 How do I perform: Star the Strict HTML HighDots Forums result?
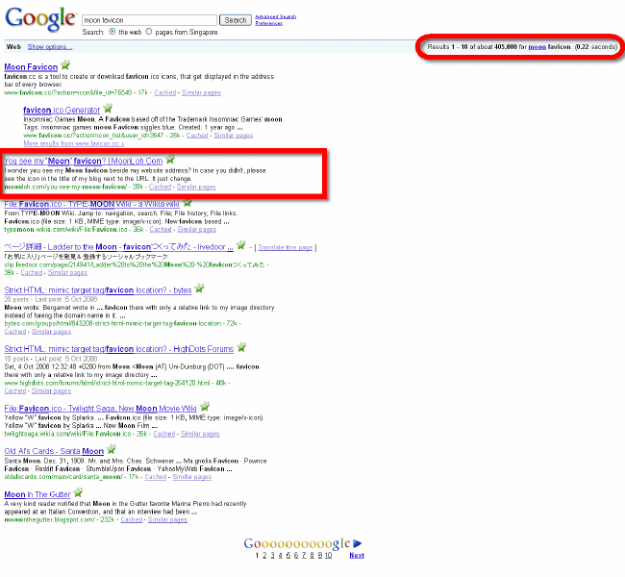241,347
